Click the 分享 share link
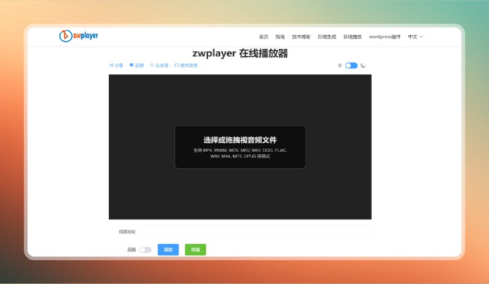This screenshot has width=489, height=284. [116, 65]
